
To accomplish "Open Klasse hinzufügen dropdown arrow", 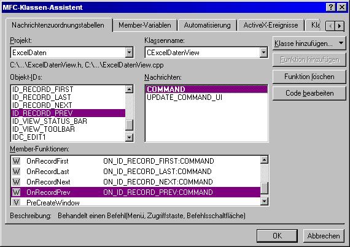I will (x=341, y=43).
